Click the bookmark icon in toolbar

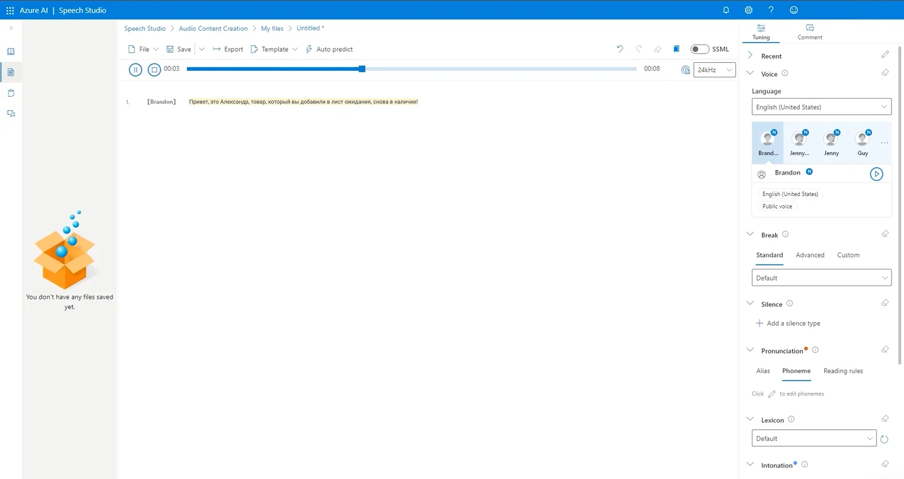(x=676, y=49)
